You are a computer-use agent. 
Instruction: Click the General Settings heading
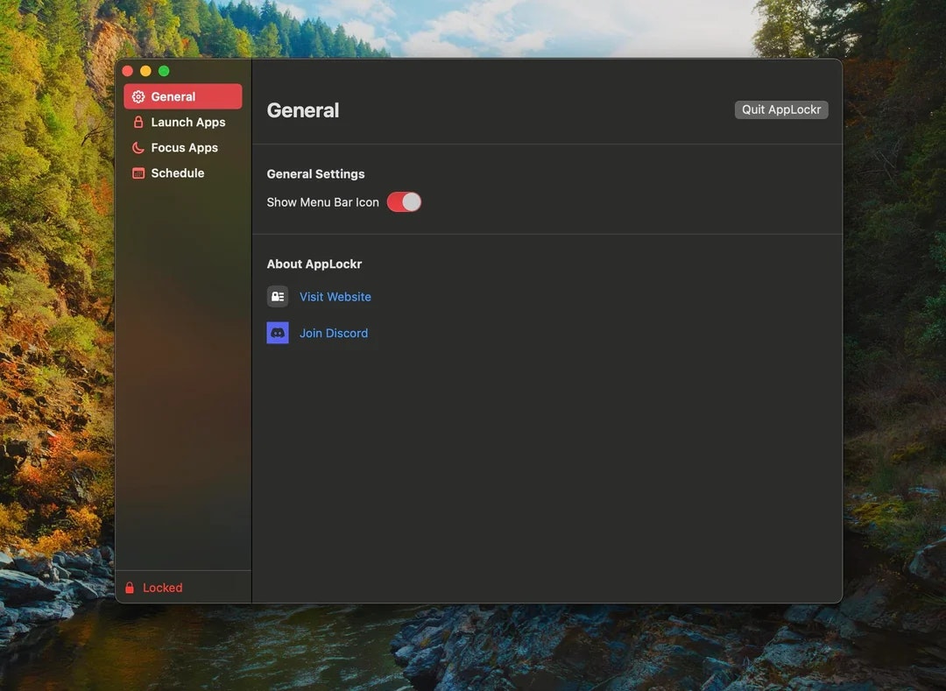pyautogui.click(x=315, y=173)
